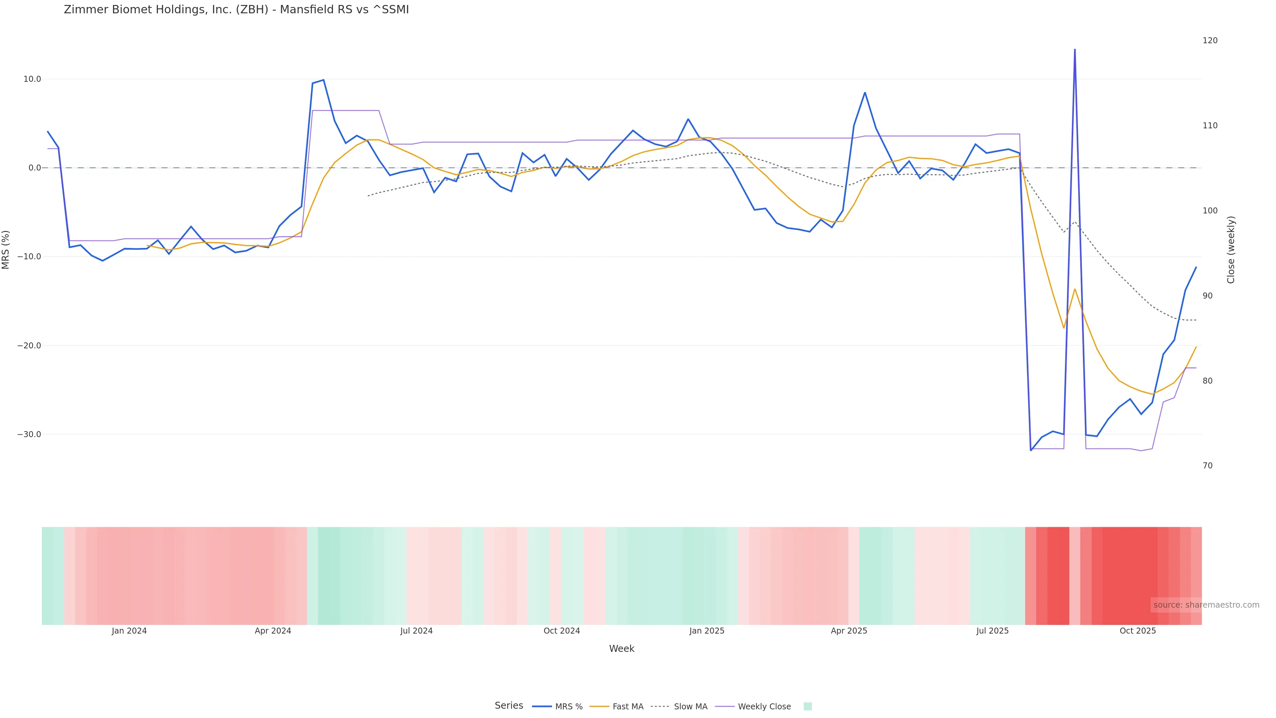Click the dashed Slow MA legend line sample
This screenshot has height=718, width=1276.
660,707
